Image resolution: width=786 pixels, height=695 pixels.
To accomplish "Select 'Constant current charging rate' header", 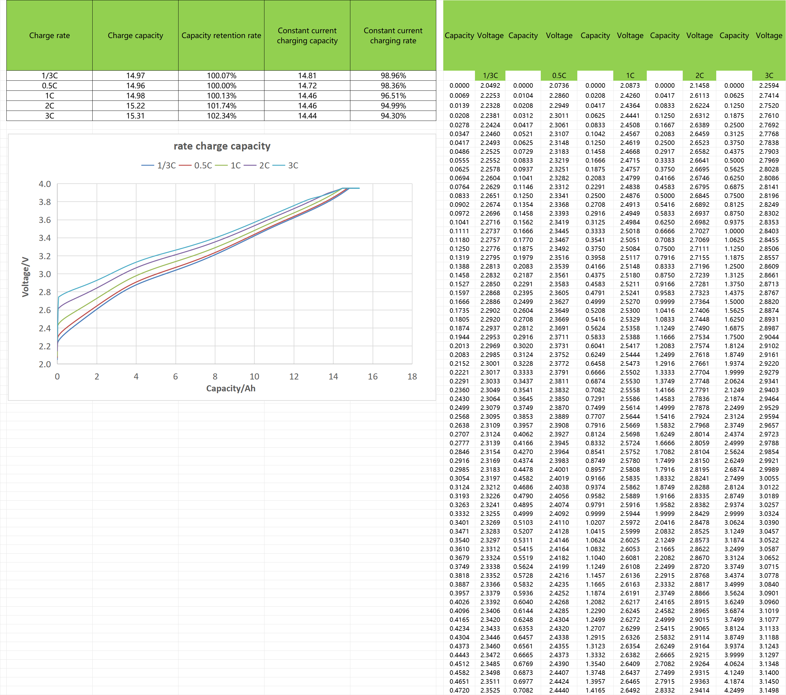I will click(393, 35).
